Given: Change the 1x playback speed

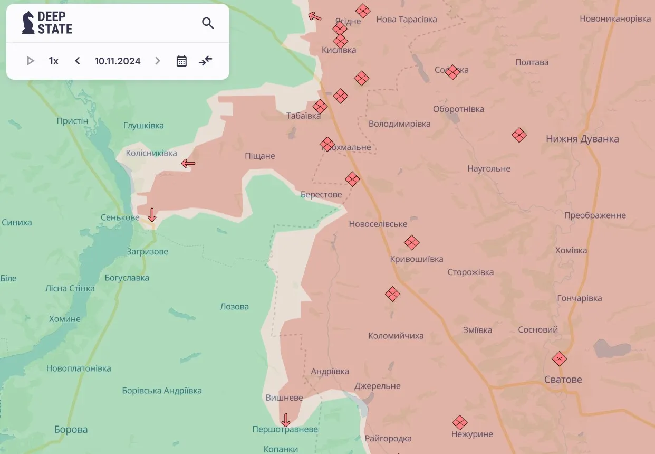Looking at the screenshot, I should (54, 61).
